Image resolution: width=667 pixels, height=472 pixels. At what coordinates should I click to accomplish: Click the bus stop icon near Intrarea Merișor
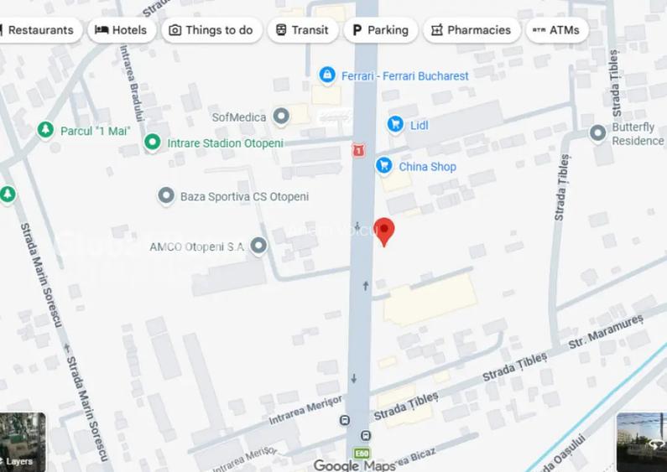(345, 421)
